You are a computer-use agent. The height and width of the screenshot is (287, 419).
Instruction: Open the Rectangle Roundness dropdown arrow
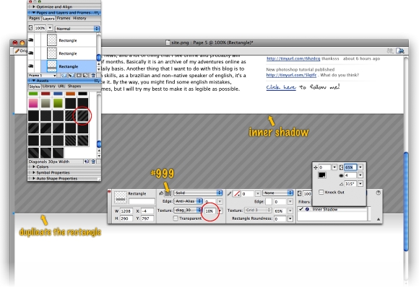pos(290,218)
